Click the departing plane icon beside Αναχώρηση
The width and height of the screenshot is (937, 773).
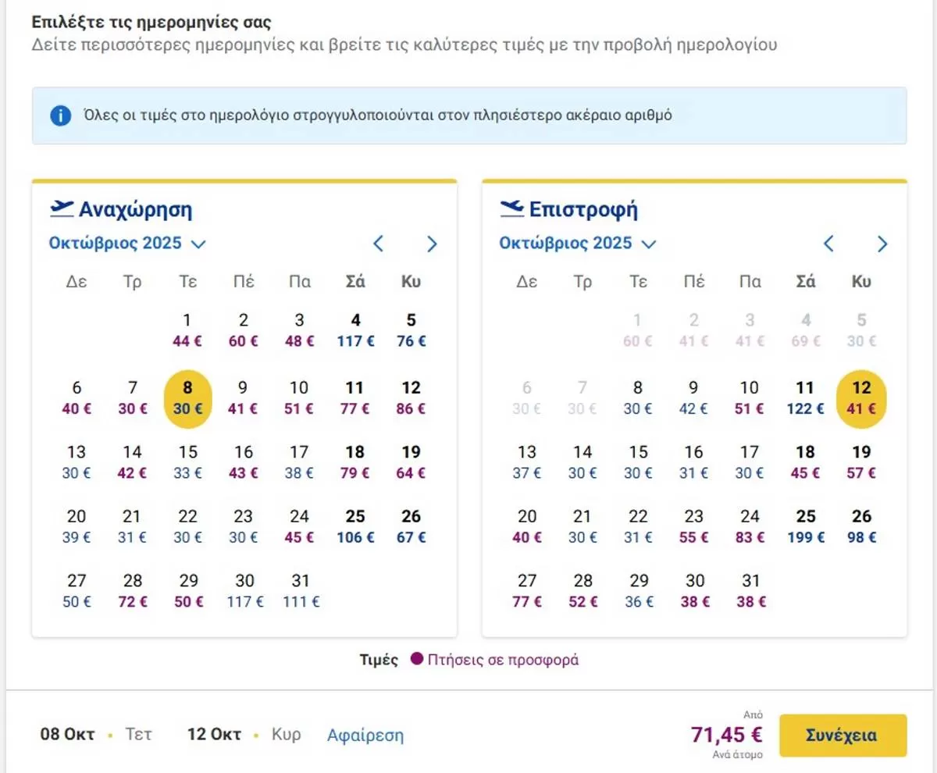click(61, 208)
